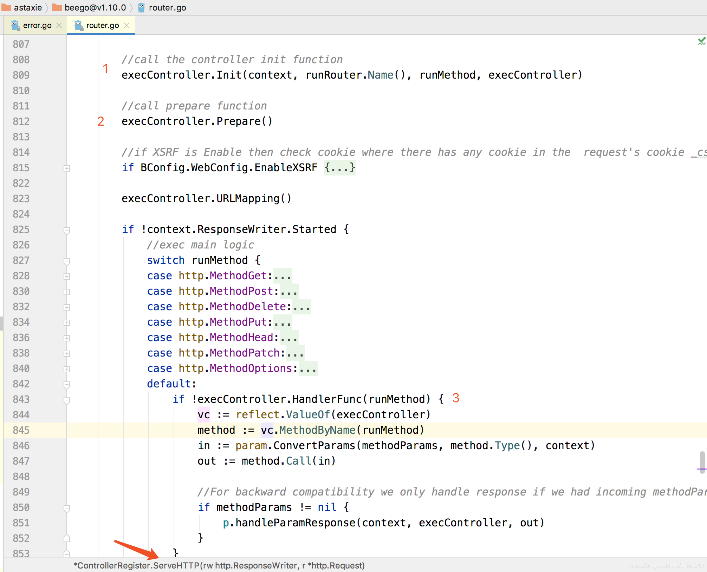Collapse the default case at line 842
707x572 pixels.
point(66,384)
